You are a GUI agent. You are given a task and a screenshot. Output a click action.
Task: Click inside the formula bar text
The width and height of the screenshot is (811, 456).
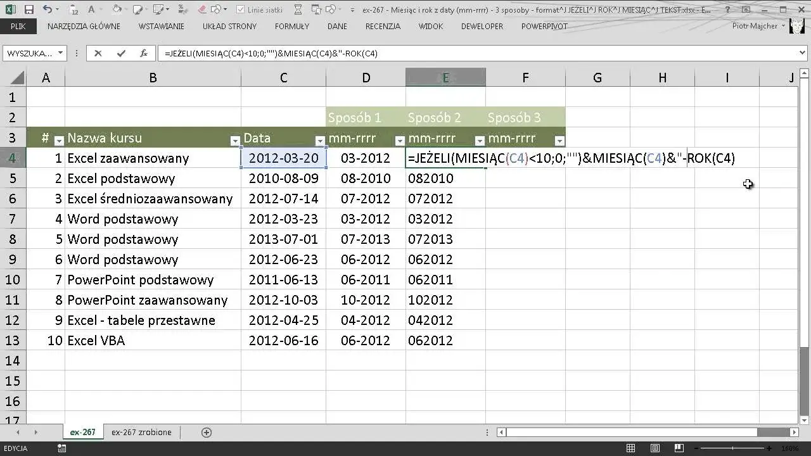pos(271,54)
